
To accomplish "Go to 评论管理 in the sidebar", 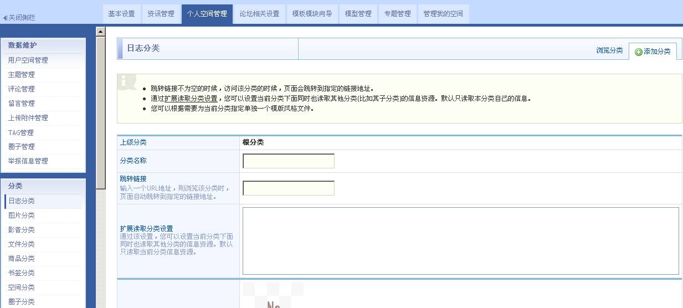I will (x=22, y=89).
